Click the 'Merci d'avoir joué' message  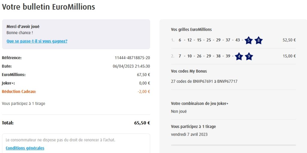point(23,27)
